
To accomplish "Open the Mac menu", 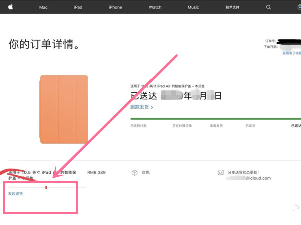I will (x=43, y=7).
